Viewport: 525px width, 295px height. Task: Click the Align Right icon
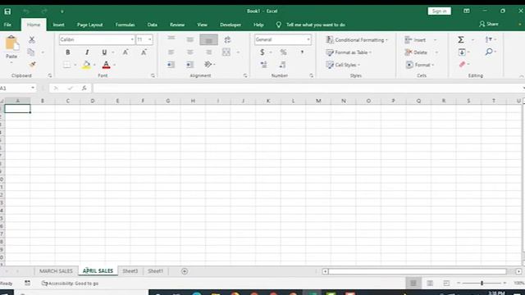[208, 52]
